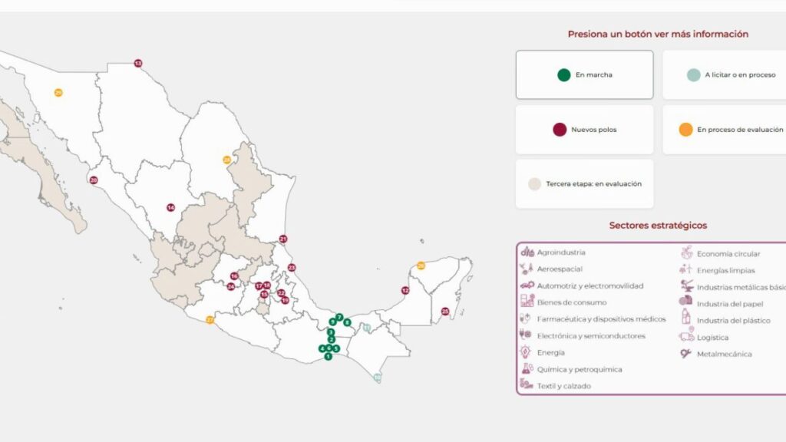
Task: Click the Industria del plástico bottle icon
Action: click(x=686, y=317)
